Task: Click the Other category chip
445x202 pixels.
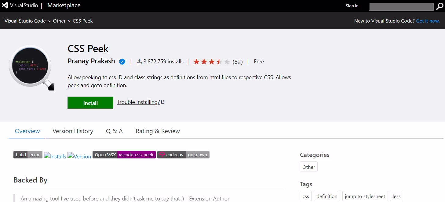Action: pyautogui.click(x=309, y=167)
